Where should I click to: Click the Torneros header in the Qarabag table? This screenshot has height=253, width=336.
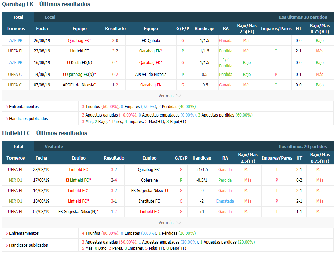click(x=16, y=29)
